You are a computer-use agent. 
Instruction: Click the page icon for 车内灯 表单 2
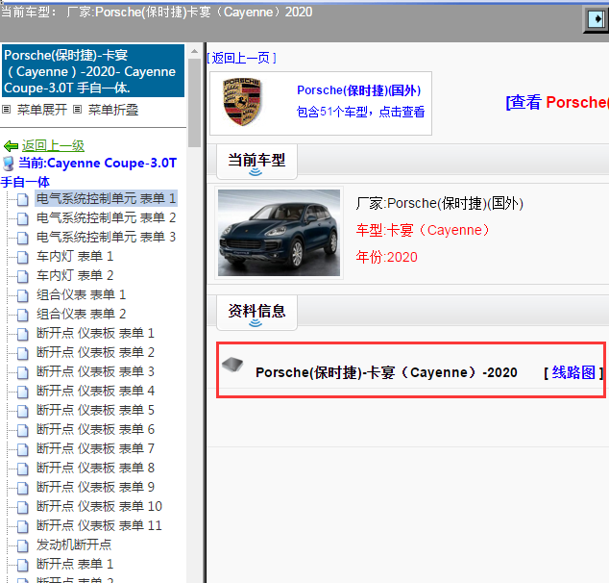click(x=22, y=276)
